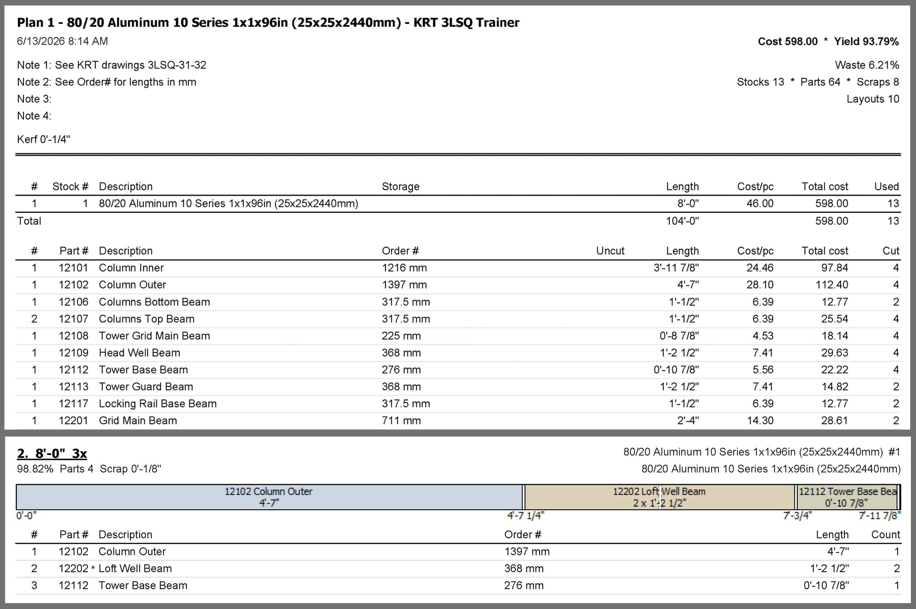
Task: Click the empty "Note 4:" label
Action: (x=34, y=116)
